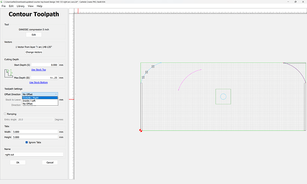The image size is (307, 184).
Task: Click the toolpath Name input field
Action: pos(34,155)
